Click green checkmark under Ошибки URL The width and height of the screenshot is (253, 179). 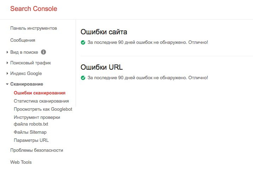tap(83, 78)
